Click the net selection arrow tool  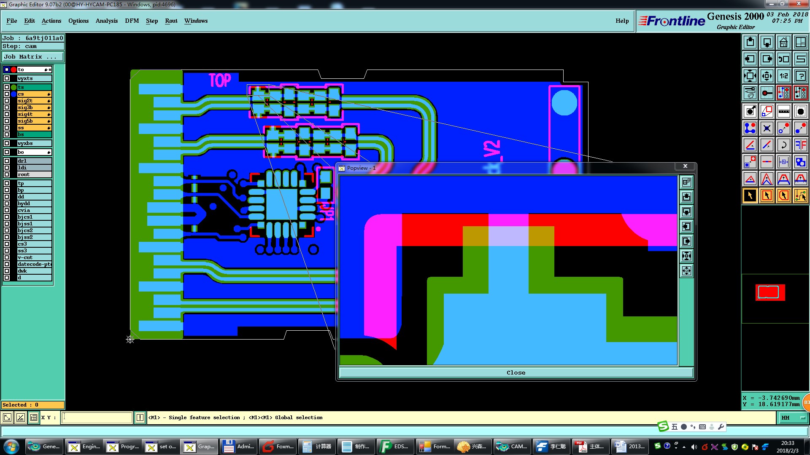coord(800,195)
